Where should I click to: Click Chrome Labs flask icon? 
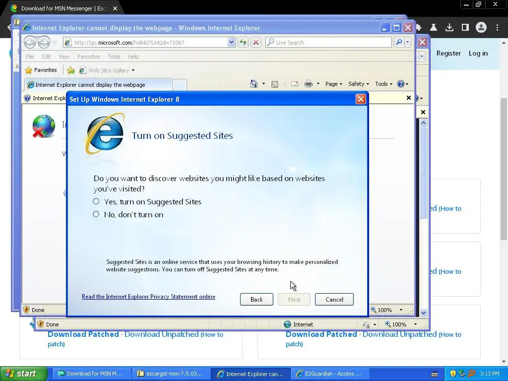pyautogui.click(x=434, y=28)
